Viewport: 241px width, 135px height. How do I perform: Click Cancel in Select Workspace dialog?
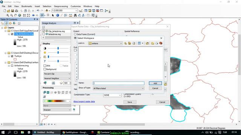pyautogui.click(x=155, y=88)
